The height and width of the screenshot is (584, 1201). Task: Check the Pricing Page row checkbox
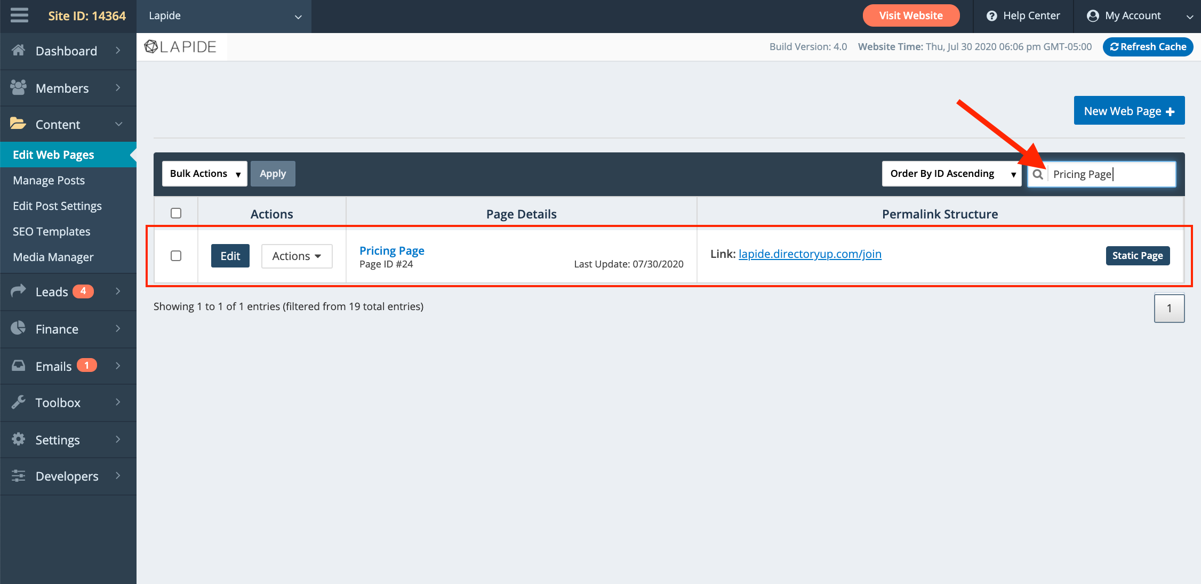(x=176, y=256)
